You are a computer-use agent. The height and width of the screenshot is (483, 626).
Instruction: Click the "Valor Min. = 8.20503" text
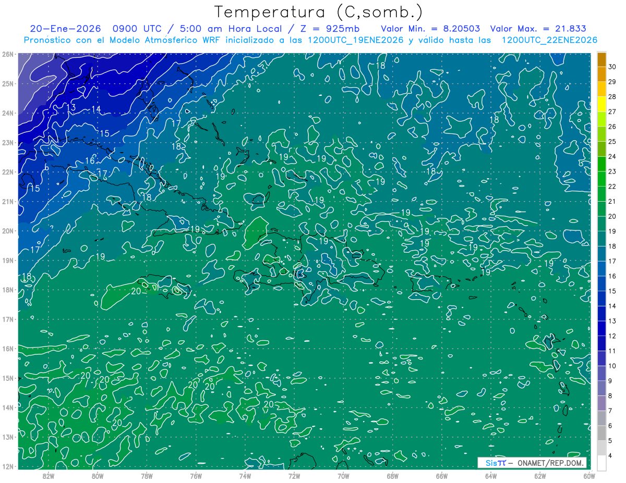[430, 29]
